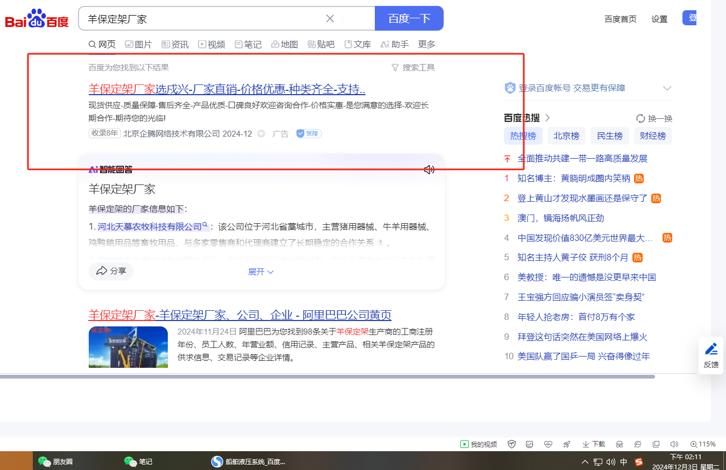Toggle 中 Chinese input mode in system tray

624,462
